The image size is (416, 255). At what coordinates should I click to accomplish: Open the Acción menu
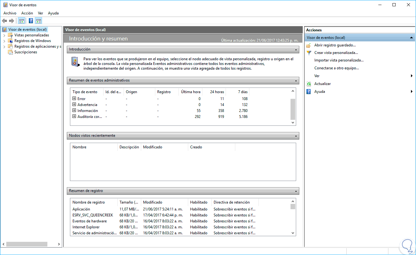tap(27, 13)
